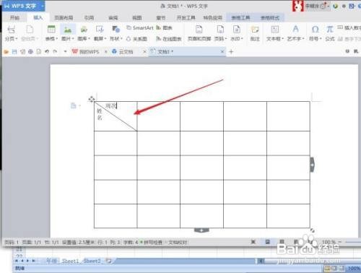The image size is (361, 273).
Task: Click the page number (页码) icon
Action: [220, 30]
